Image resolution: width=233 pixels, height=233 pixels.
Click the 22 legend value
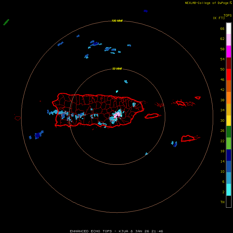point(222,141)
